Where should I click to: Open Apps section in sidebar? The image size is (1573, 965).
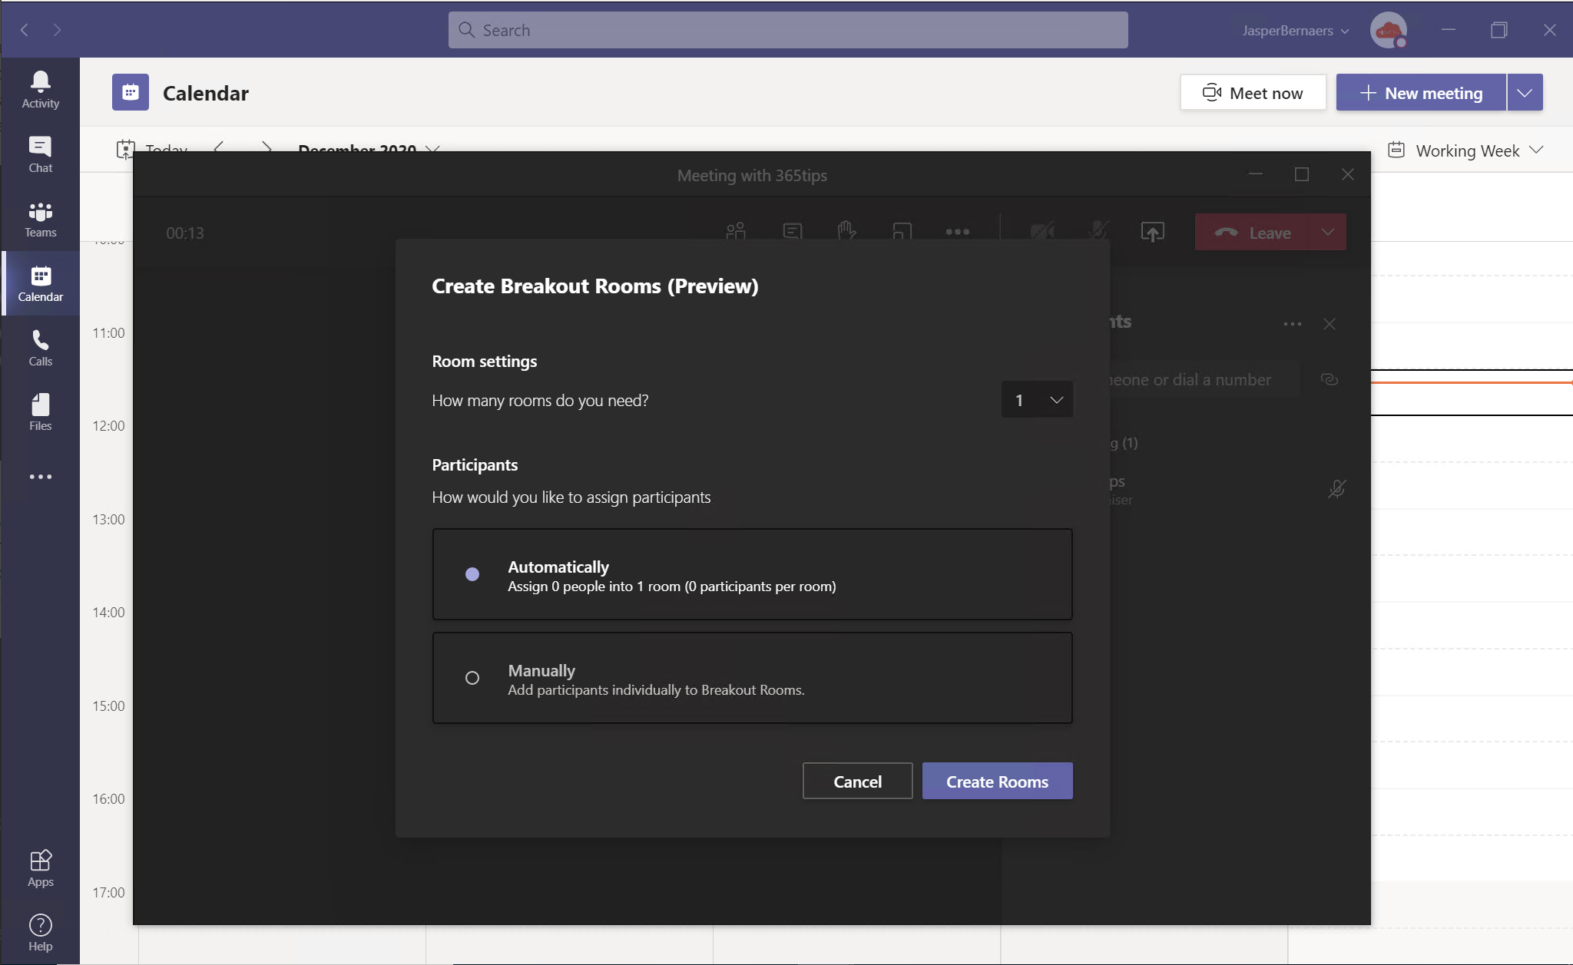tap(41, 870)
